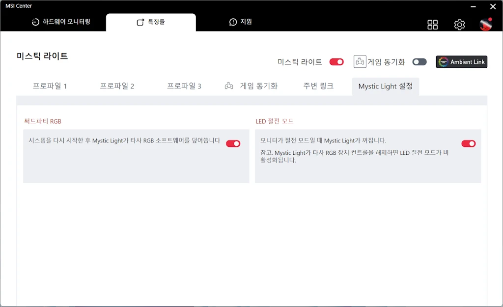Viewport: 503px width, 307px height.
Task: Switch to 프로파일 3 tab
Action: pos(184,86)
